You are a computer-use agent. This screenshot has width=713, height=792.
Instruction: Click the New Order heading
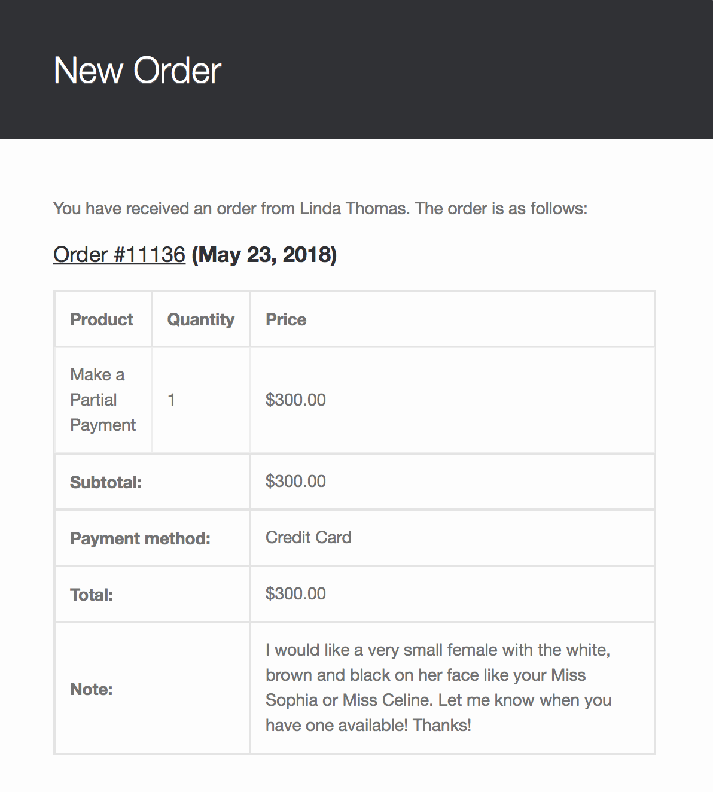pos(138,70)
